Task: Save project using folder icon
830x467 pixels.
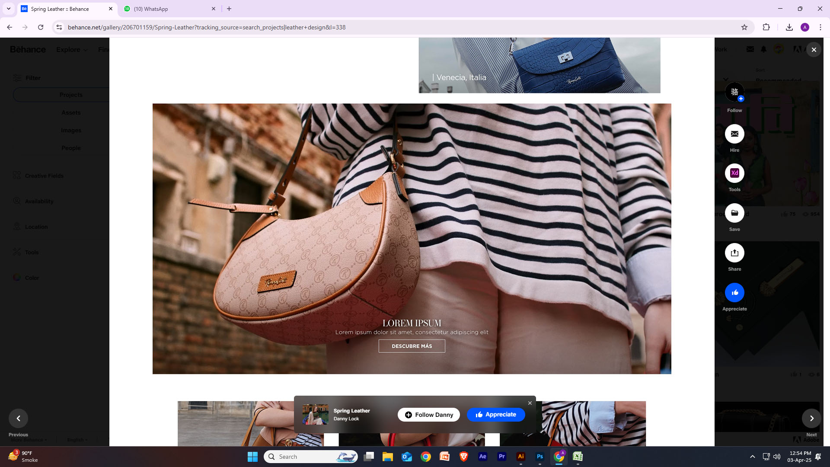Action: tap(734, 213)
